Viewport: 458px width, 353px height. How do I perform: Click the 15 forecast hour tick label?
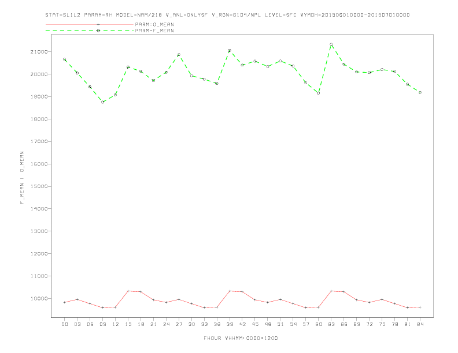(128, 324)
